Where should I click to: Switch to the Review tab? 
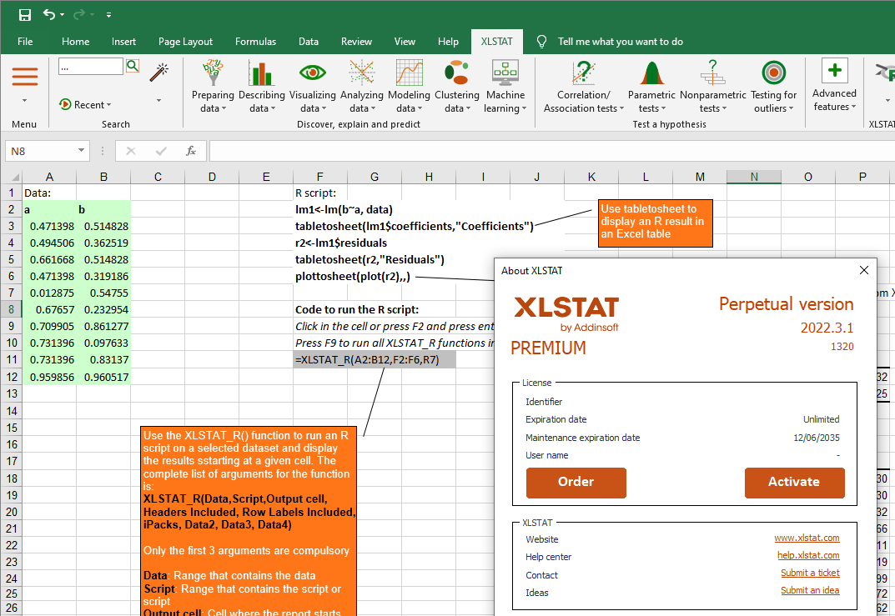tap(356, 42)
